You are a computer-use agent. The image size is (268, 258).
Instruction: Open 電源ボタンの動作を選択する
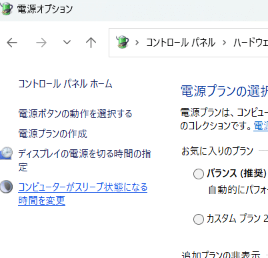[75, 113]
